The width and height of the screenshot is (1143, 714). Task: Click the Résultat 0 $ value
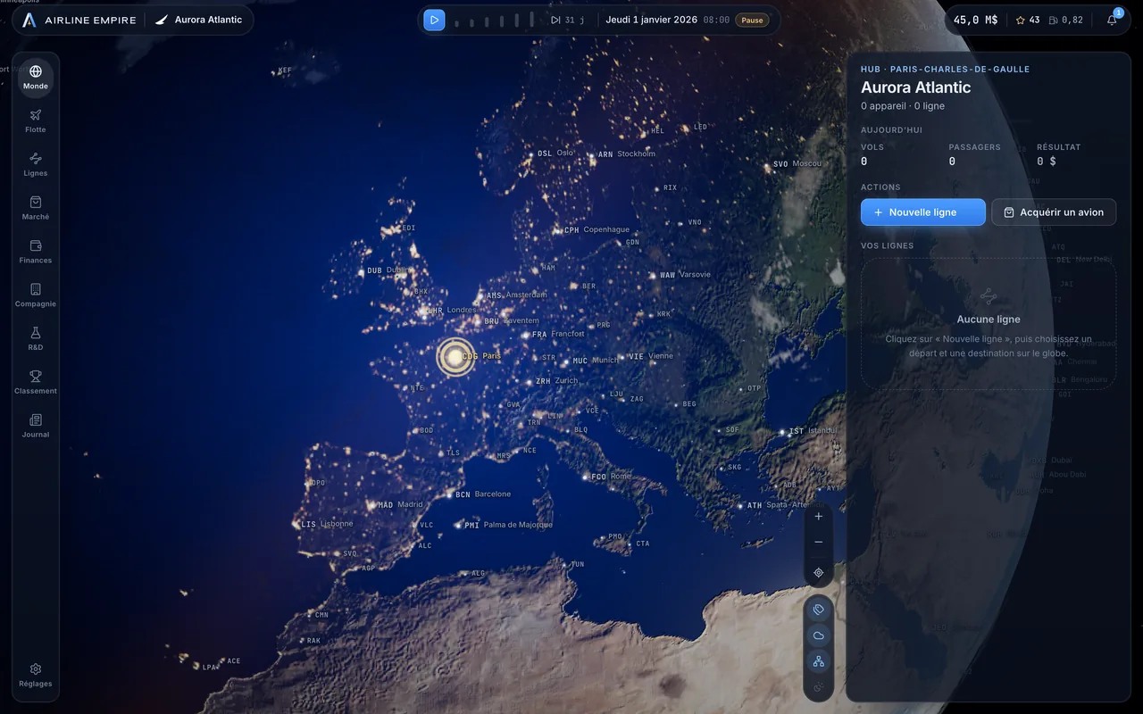1047,162
